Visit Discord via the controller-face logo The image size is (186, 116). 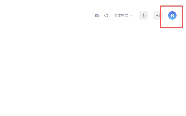point(97,15)
